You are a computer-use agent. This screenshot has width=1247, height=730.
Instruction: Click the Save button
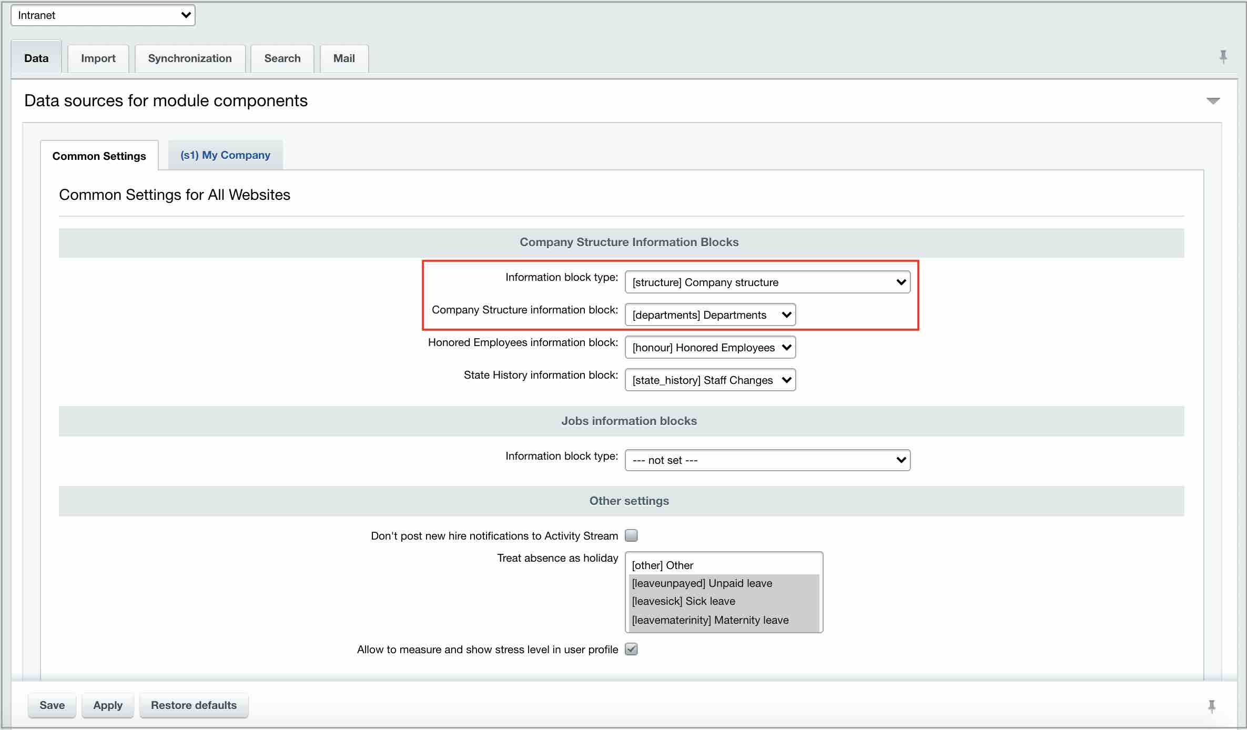click(x=52, y=705)
